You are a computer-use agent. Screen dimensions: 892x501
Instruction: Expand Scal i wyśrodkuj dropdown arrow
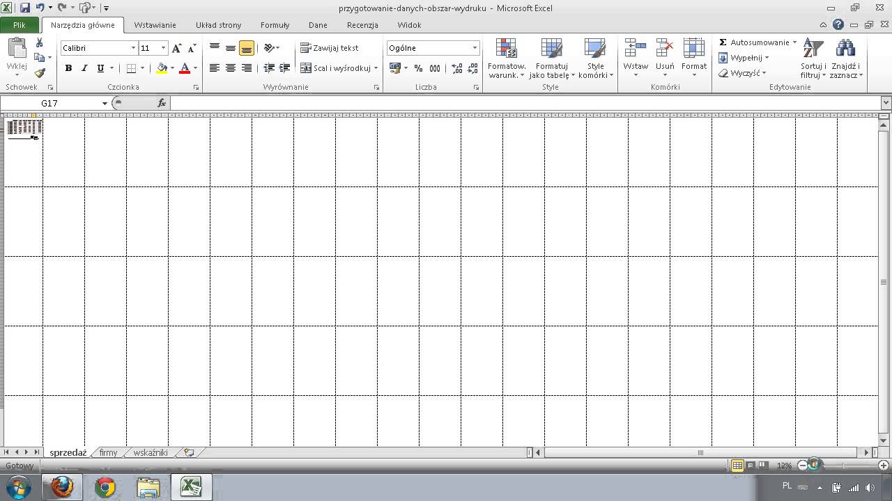[376, 68]
